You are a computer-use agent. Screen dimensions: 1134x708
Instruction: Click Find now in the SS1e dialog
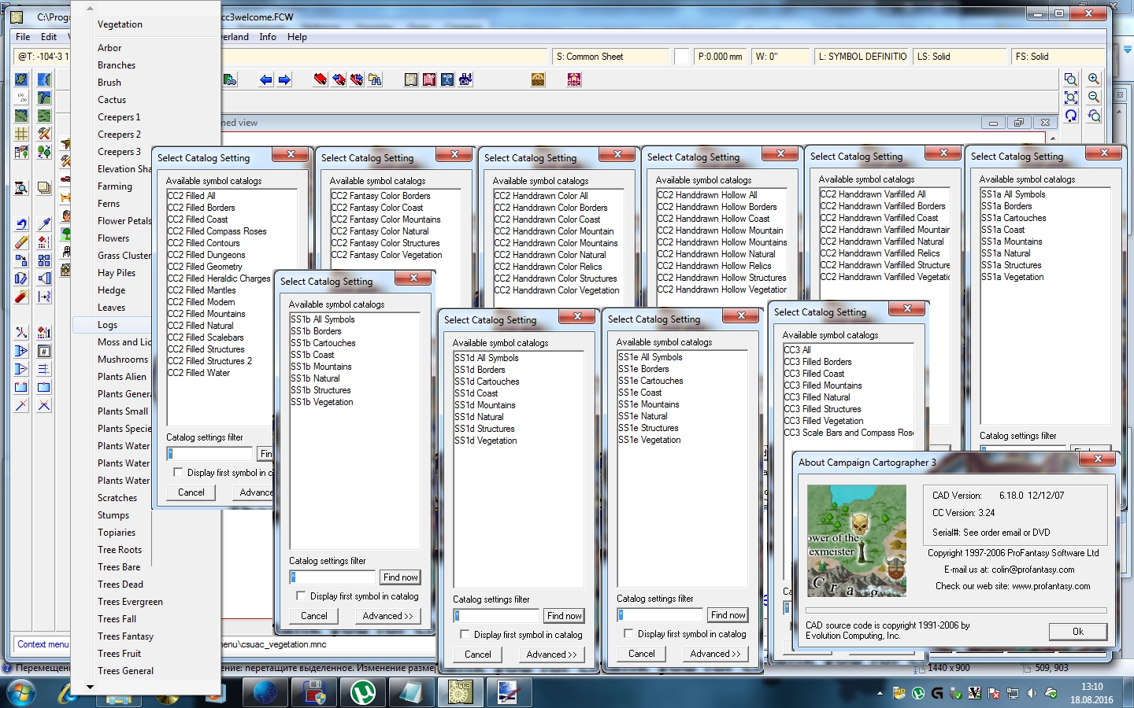tap(728, 615)
